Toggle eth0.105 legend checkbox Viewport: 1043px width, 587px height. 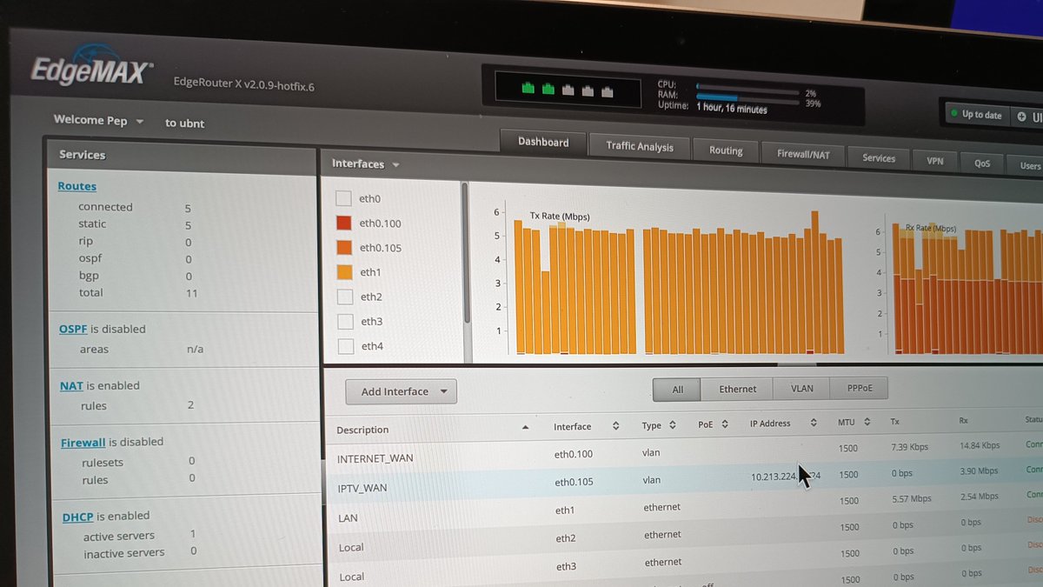(344, 247)
